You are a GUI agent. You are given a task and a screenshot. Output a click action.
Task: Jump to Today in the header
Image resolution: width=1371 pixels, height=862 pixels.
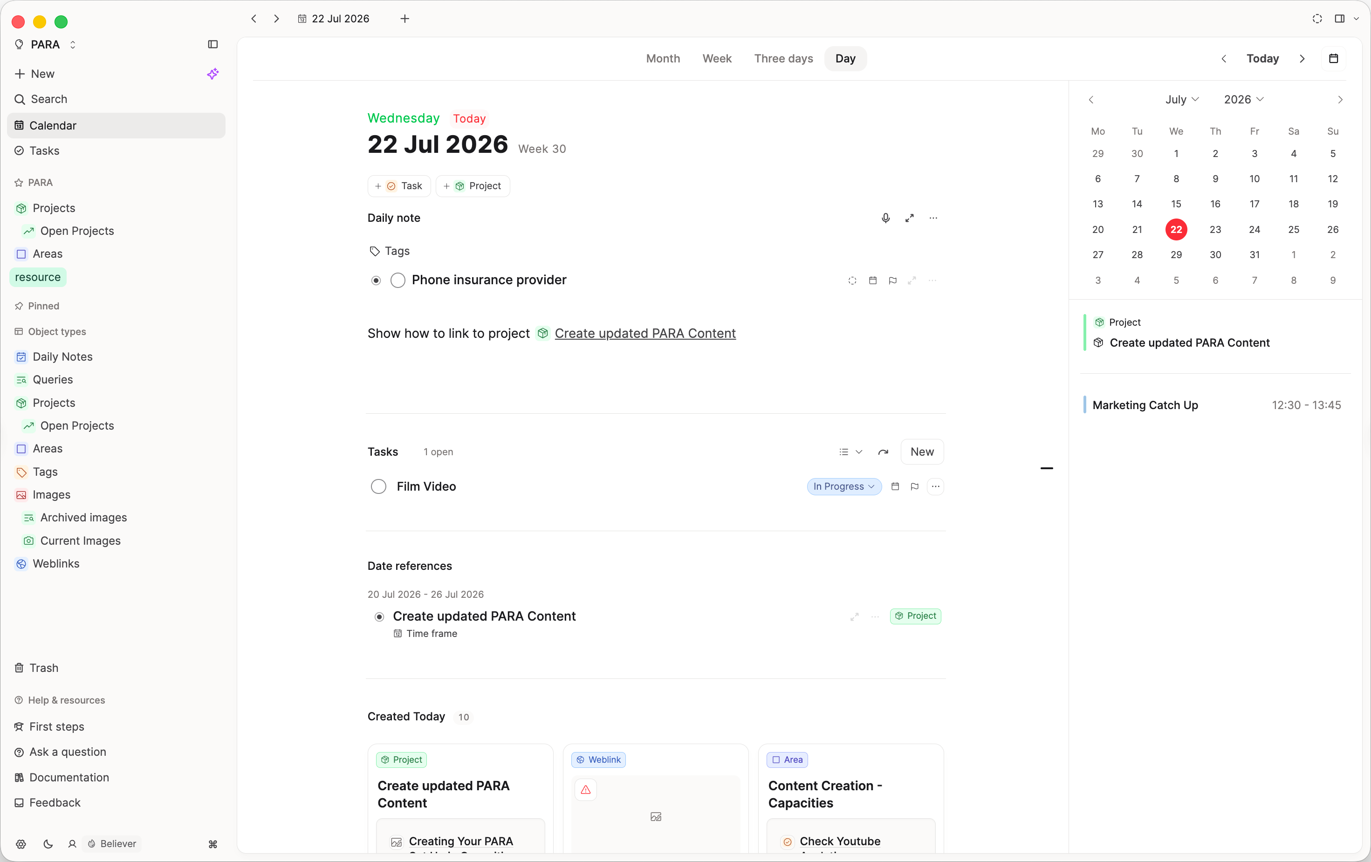click(x=1262, y=58)
